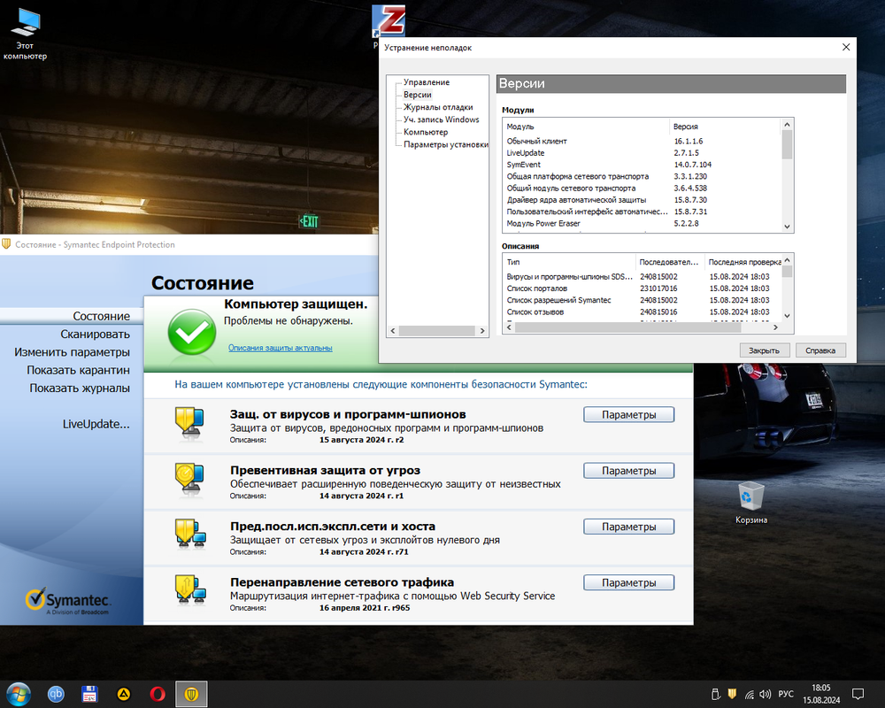Close the Устранение неполадок dialog with X
The height and width of the screenshot is (708, 885).
tap(845, 48)
